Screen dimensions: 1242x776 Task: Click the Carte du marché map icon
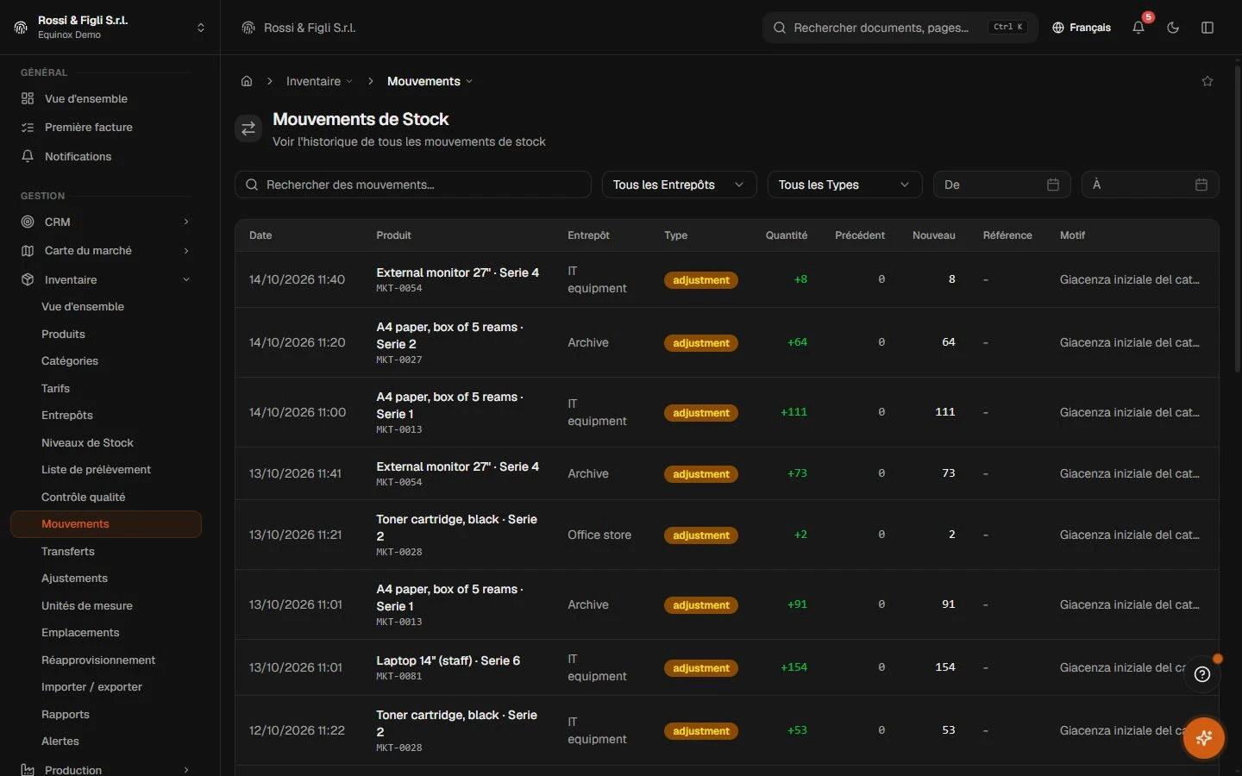(x=28, y=250)
